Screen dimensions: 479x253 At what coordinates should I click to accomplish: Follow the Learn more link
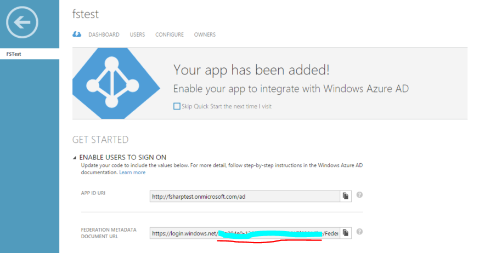[132, 173]
